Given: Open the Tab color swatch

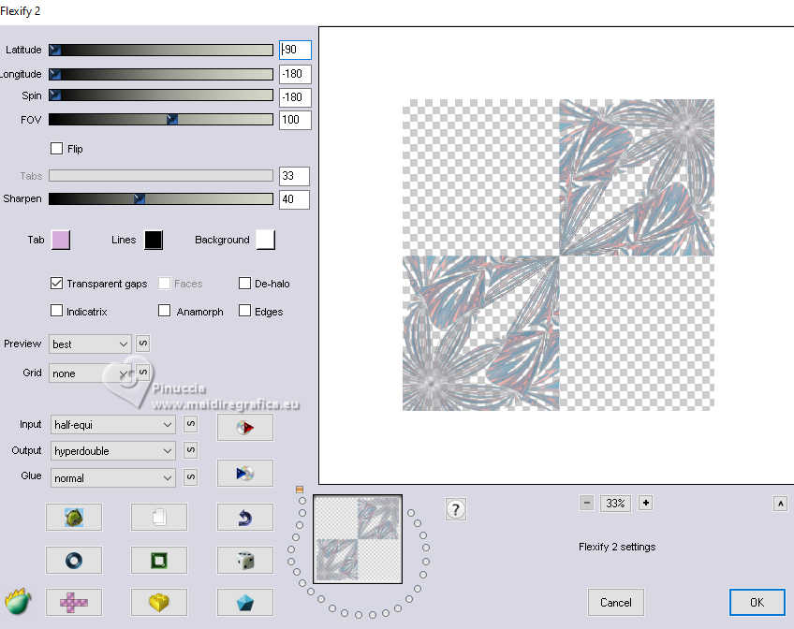Looking at the screenshot, I should pyautogui.click(x=61, y=240).
